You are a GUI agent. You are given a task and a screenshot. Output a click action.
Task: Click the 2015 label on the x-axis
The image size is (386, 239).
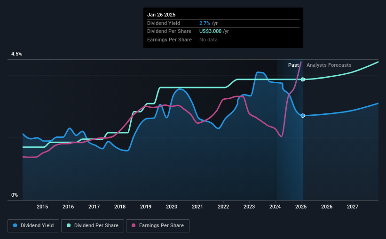[x=42, y=207]
